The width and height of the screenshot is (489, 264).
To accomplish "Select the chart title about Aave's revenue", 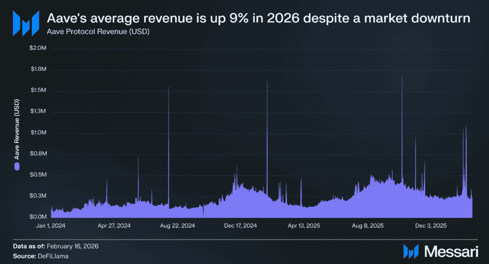I will click(x=258, y=19).
